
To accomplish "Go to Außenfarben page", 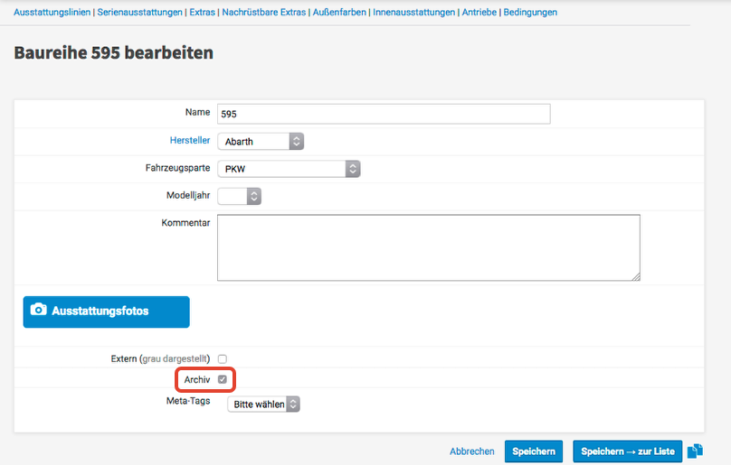I will (x=339, y=13).
